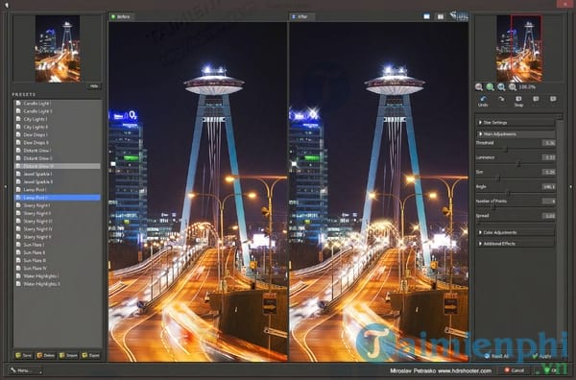Cancel and close the plugin
Image resolution: width=576 pixels, height=380 pixels.
(x=515, y=370)
